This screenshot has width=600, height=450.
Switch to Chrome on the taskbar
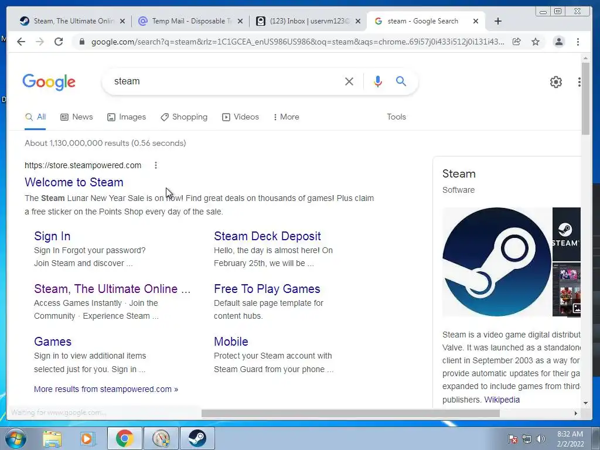(x=124, y=438)
